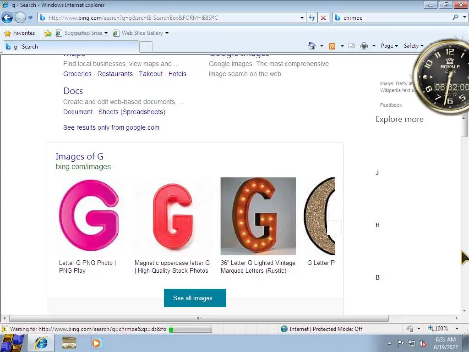Open Sheets (Spreadsheets) link
This screenshot has height=352, width=469.
pyautogui.click(x=131, y=112)
